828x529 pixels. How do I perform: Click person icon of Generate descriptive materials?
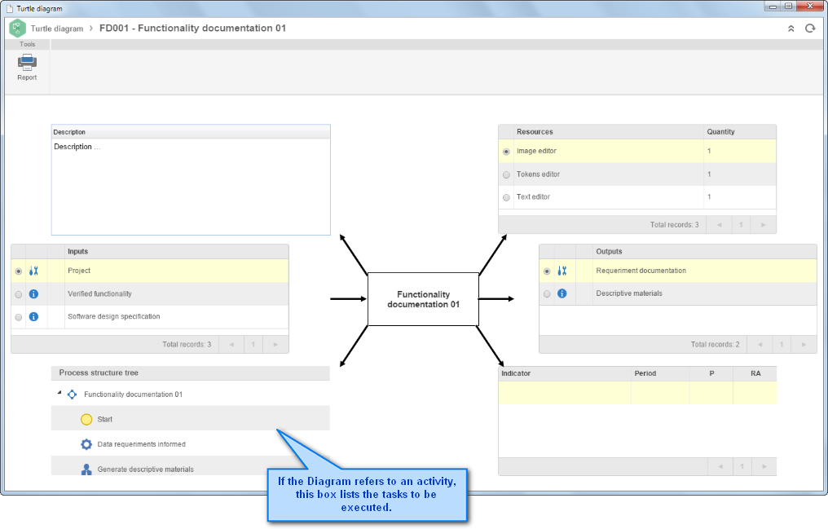click(86, 469)
